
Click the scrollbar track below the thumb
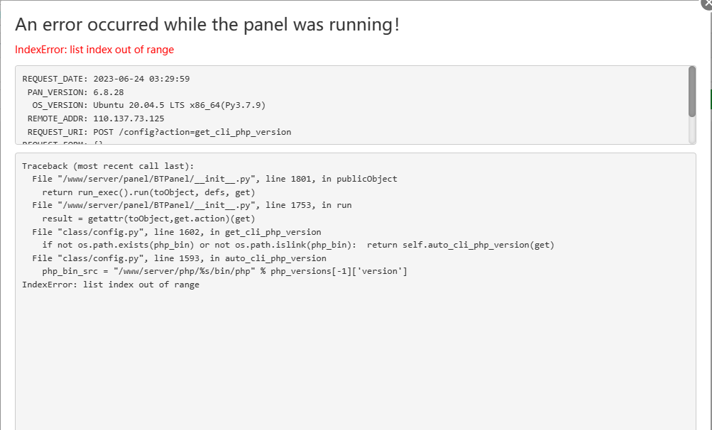[x=692, y=131]
